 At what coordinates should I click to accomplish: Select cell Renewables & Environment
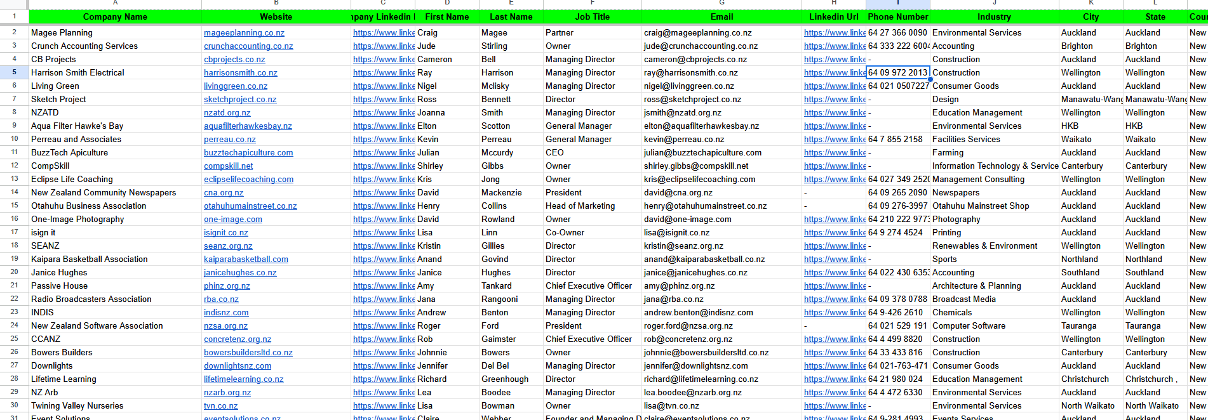point(995,246)
